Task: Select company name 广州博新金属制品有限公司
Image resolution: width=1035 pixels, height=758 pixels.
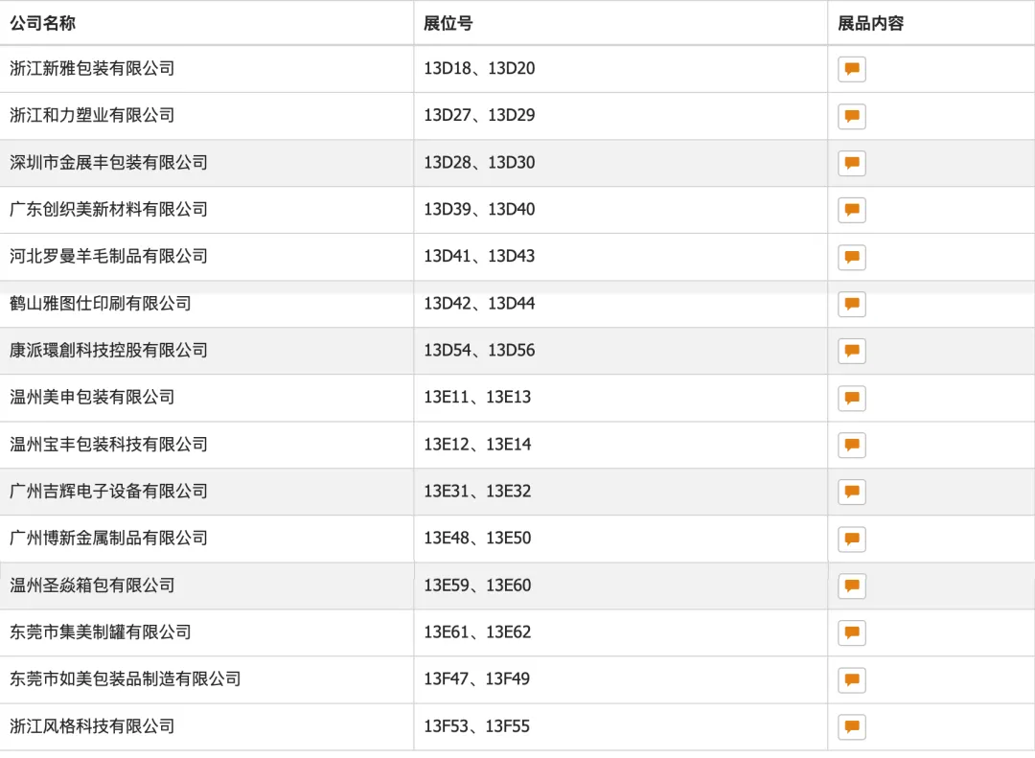Action: [109, 539]
